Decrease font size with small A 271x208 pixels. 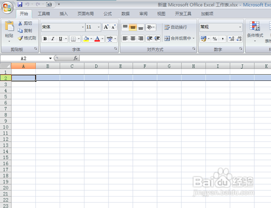point(113,27)
